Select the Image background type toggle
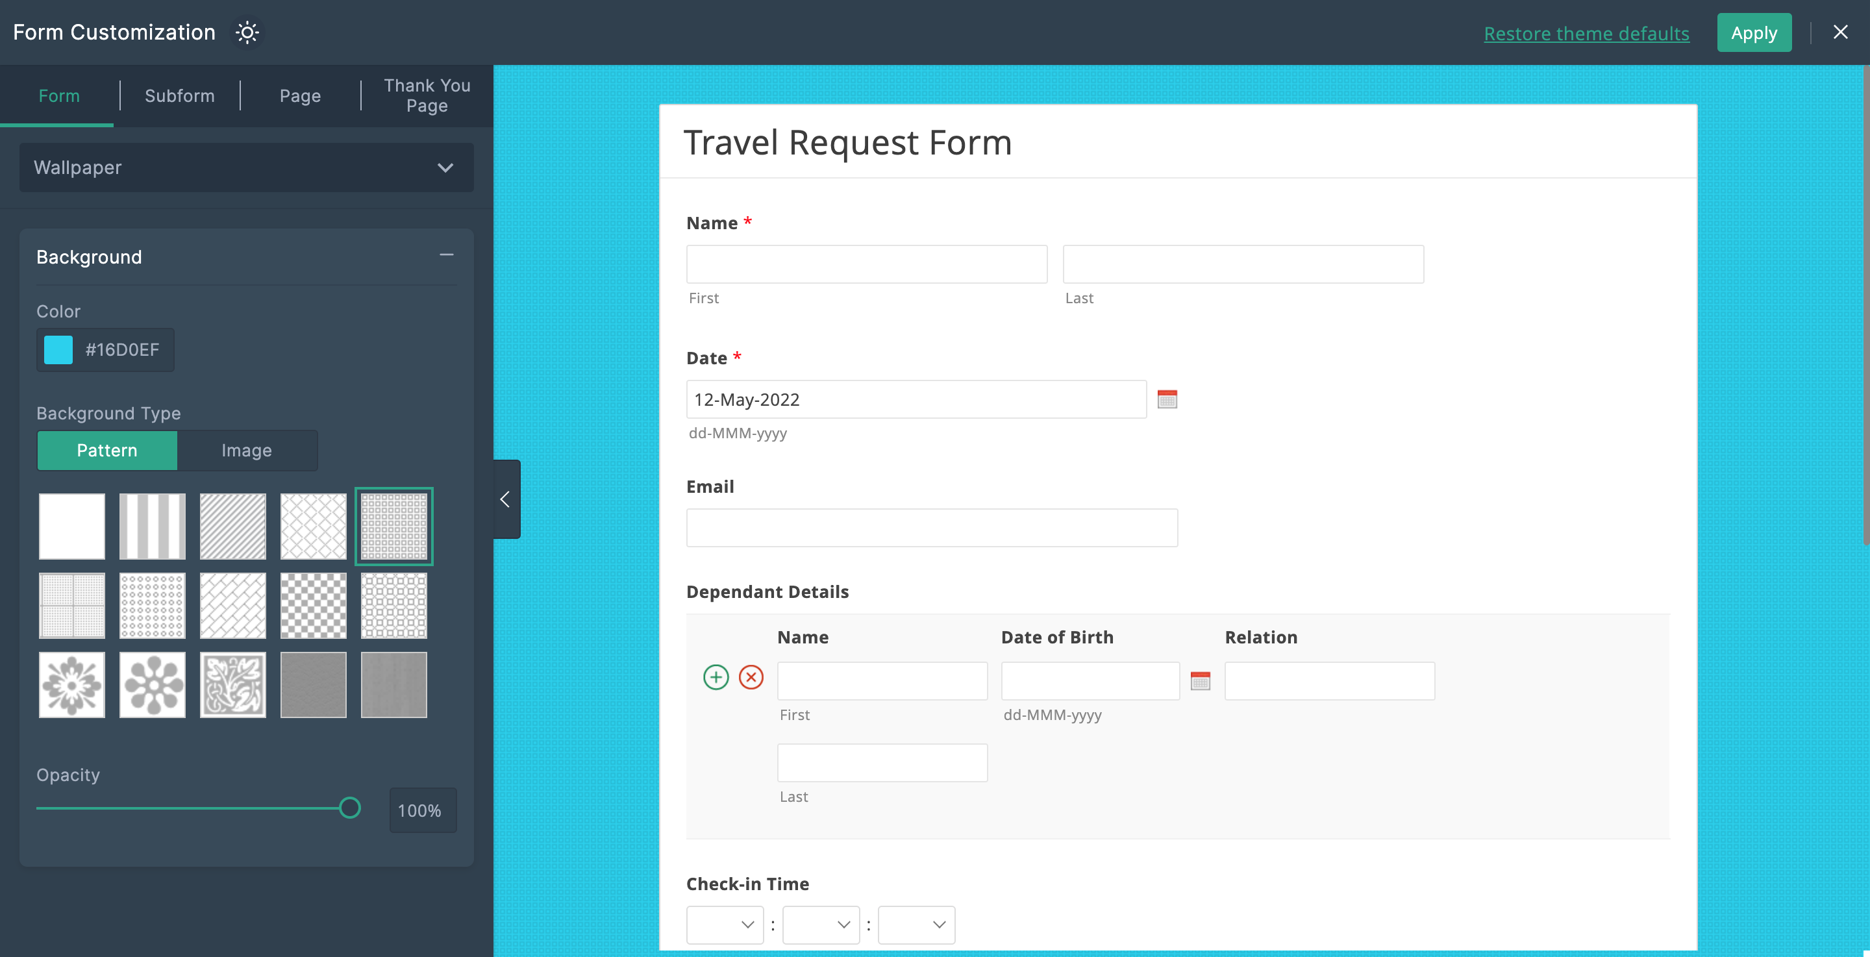 pos(245,449)
